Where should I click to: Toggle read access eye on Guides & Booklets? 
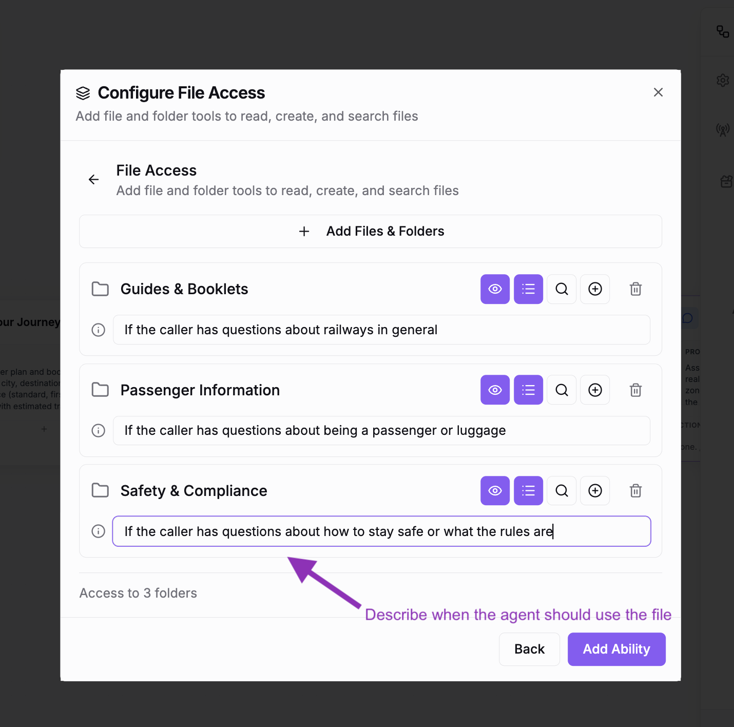495,289
